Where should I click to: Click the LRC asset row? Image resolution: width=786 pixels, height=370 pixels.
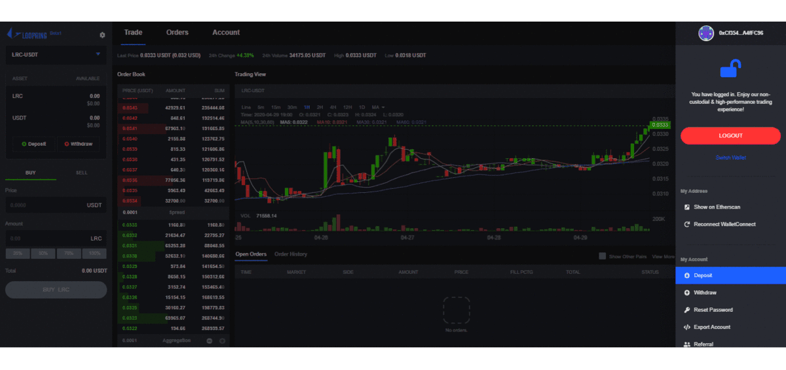pyautogui.click(x=56, y=99)
